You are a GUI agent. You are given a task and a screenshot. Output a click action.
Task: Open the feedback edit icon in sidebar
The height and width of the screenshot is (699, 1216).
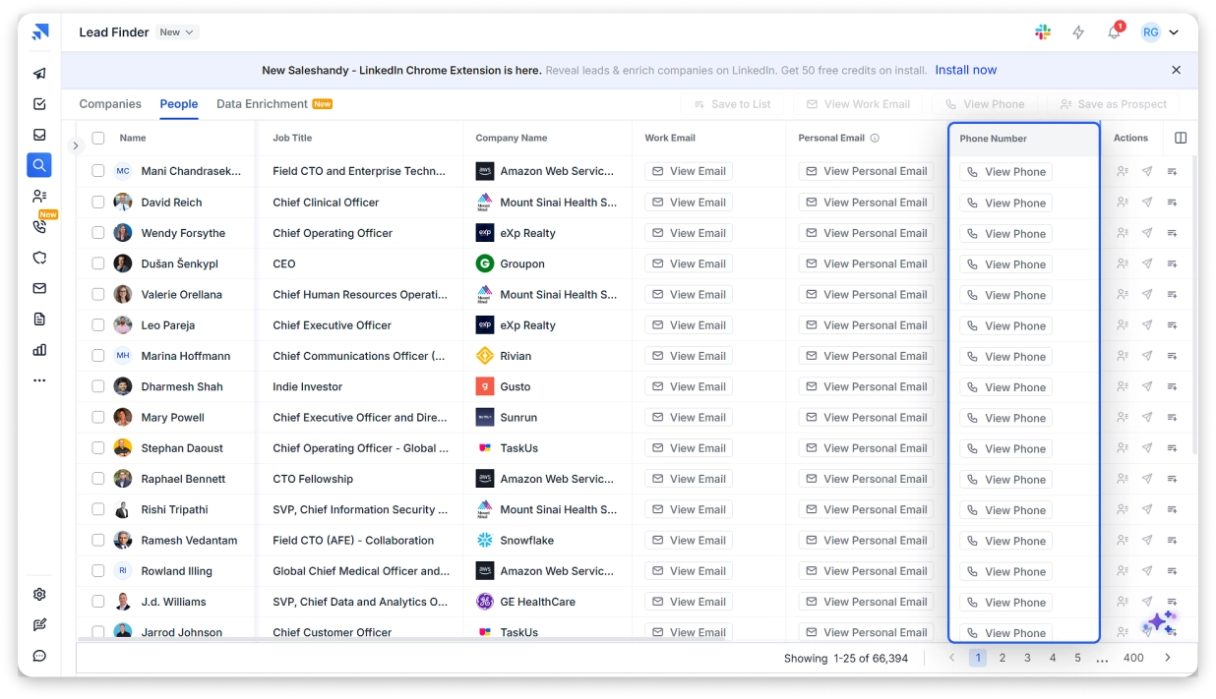(x=39, y=625)
